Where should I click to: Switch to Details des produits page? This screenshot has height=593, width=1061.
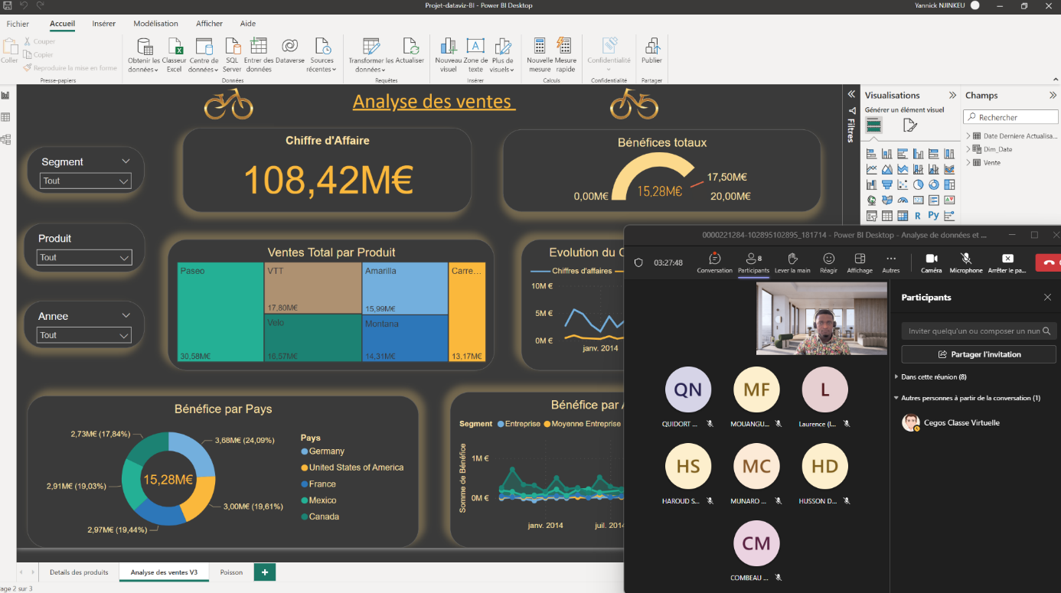point(79,572)
